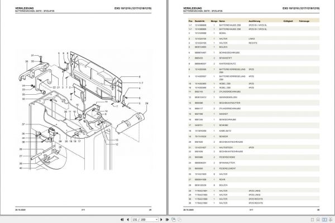Open the page number dropdown arrow
335x223 pixels.
156,220
